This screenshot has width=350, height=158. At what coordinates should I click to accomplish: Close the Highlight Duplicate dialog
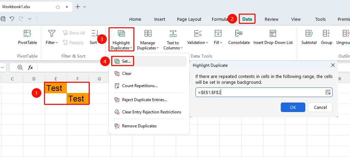333,65
